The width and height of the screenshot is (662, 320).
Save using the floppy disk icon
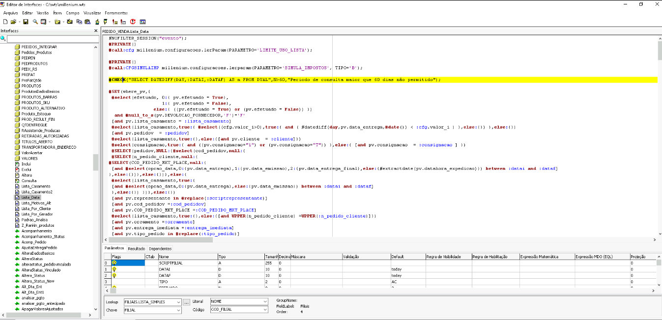(26, 22)
